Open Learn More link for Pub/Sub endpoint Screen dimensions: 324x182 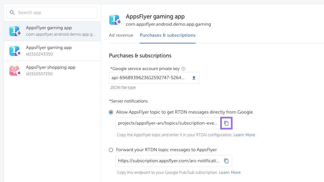(x=230, y=173)
